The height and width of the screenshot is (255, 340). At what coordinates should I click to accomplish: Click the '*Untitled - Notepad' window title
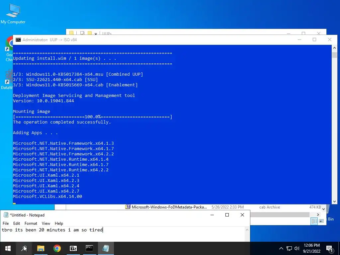(27, 215)
